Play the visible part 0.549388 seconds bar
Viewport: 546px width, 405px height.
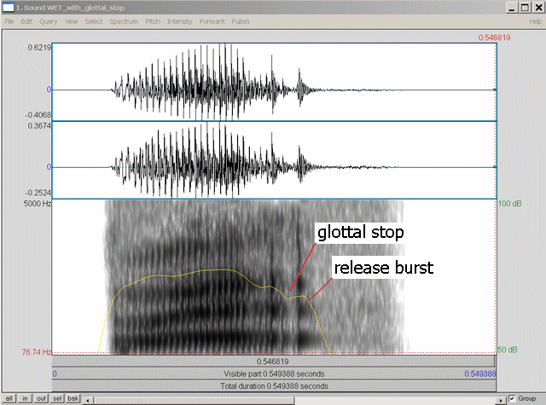coord(274,373)
